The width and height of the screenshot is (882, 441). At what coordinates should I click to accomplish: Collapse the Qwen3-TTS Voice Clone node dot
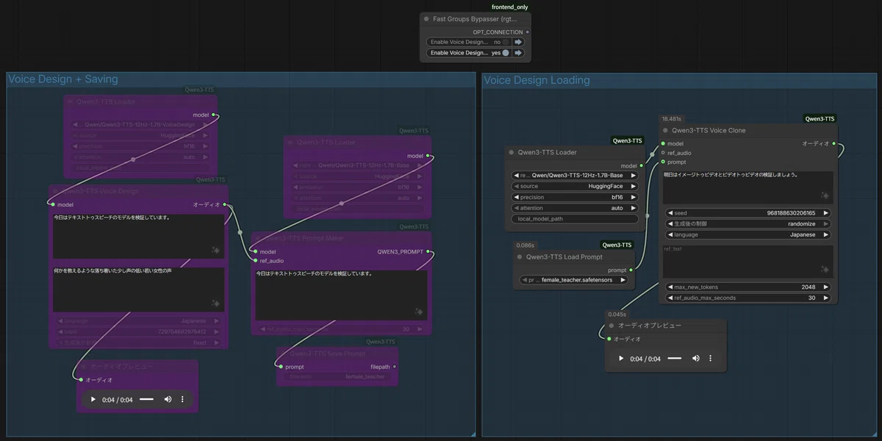665,130
